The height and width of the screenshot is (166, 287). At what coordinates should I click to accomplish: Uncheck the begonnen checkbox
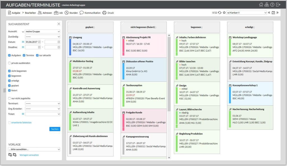coord(9,76)
